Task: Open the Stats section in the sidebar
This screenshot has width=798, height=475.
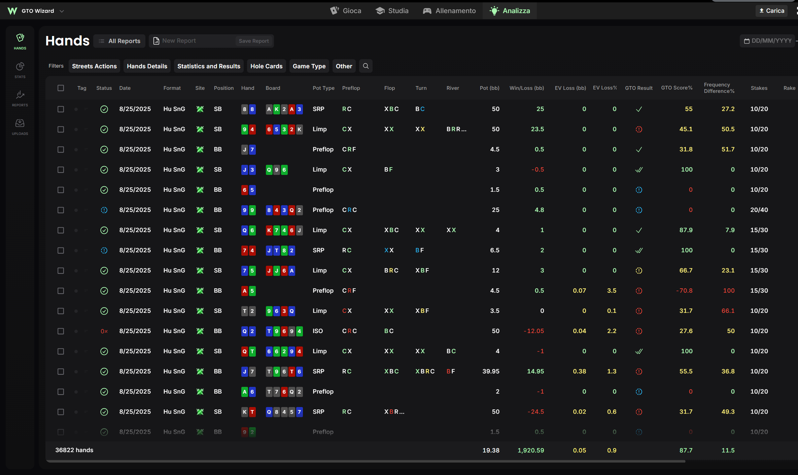Action: tap(20, 70)
